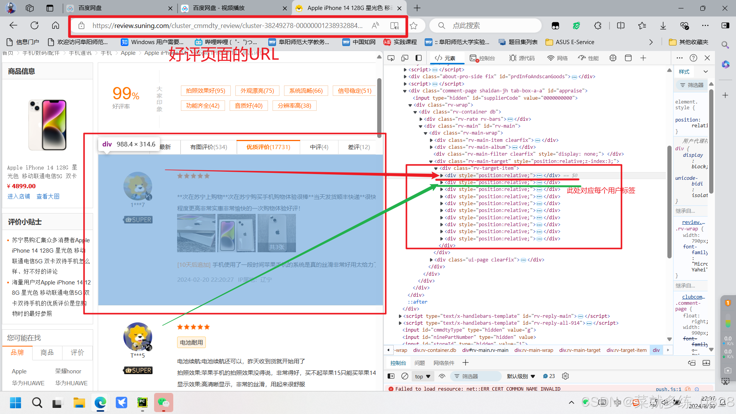Click the div.rv-main-wrap breadcrumb
This screenshot has width=736, height=414.
coord(534,350)
